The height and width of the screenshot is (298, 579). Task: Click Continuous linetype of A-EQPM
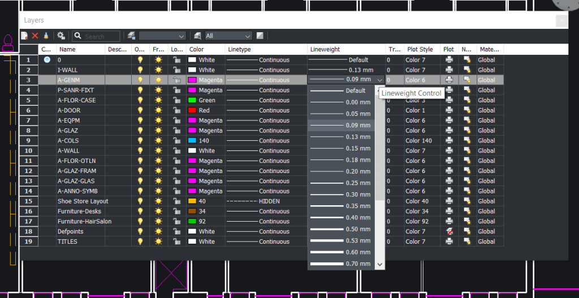tap(274, 120)
